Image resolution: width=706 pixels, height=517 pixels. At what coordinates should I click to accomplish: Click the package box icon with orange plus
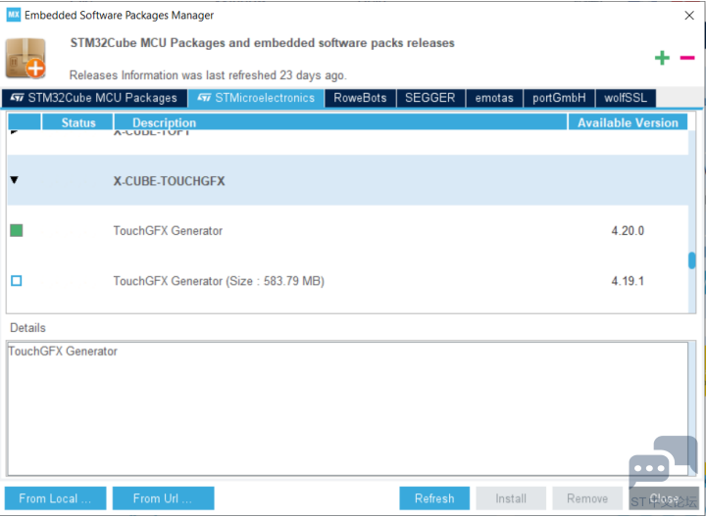(25, 59)
